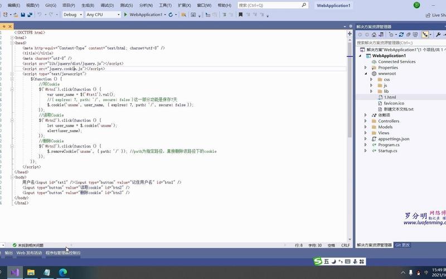Click the Open File folder icon in toolbar
446x279 pixels.
pos(16,15)
